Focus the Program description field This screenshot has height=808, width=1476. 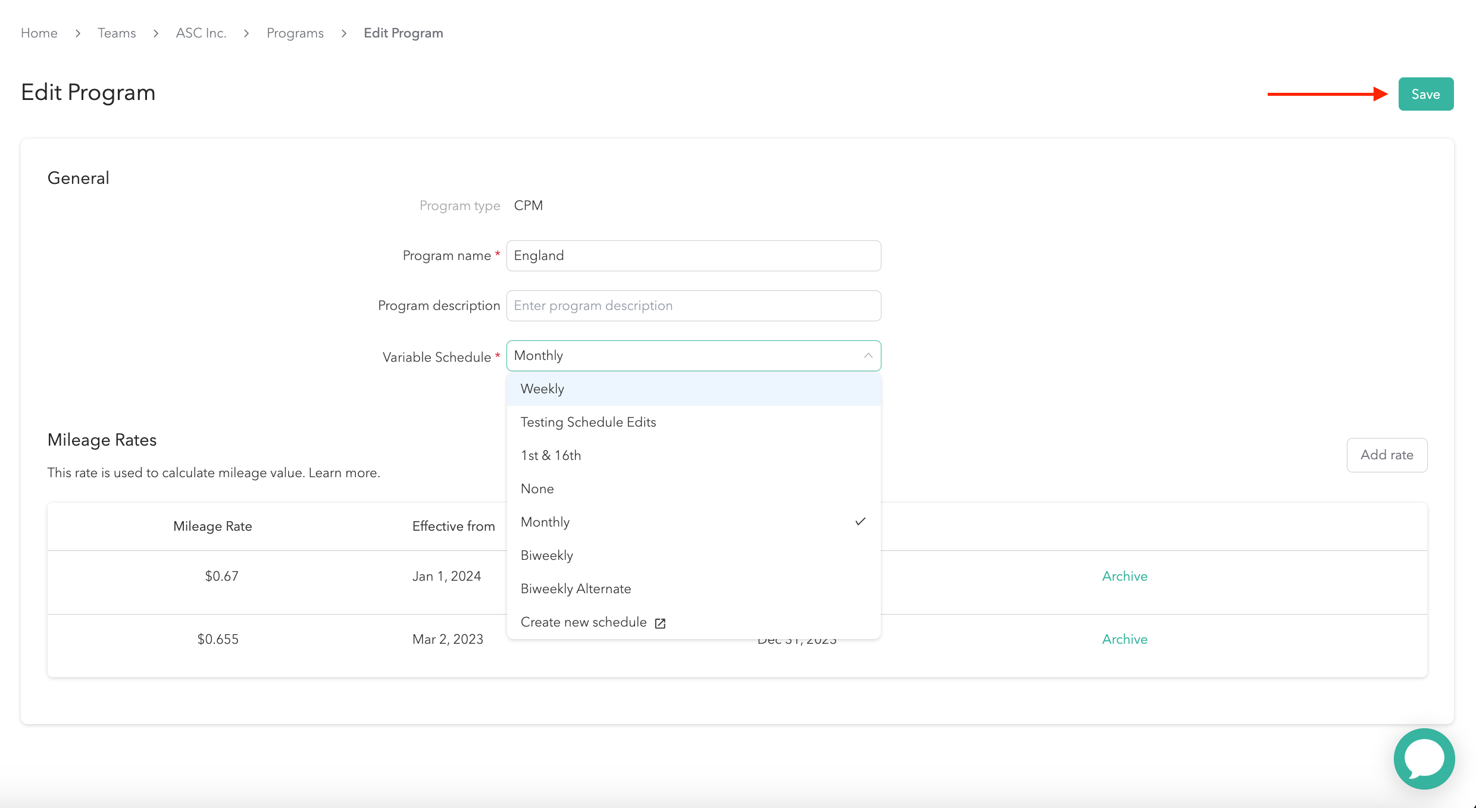coord(693,306)
